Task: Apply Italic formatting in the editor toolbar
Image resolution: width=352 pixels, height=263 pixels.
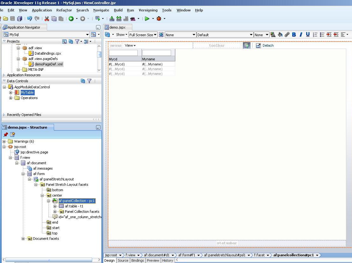Action: pyautogui.click(x=301, y=34)
